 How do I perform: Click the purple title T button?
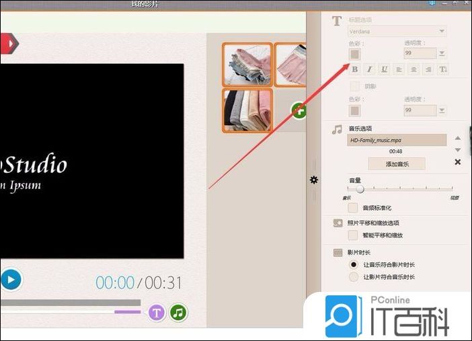click(157, 313)
